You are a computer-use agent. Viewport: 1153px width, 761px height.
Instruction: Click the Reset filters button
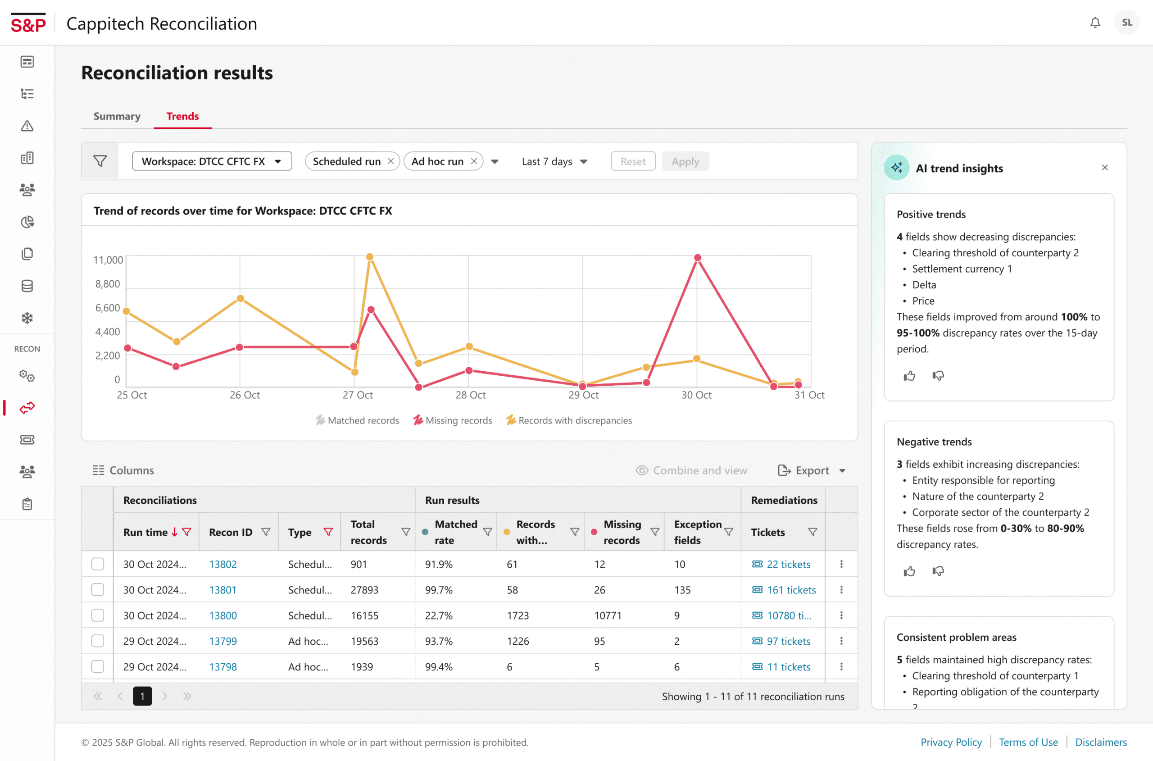coord(633,161)
